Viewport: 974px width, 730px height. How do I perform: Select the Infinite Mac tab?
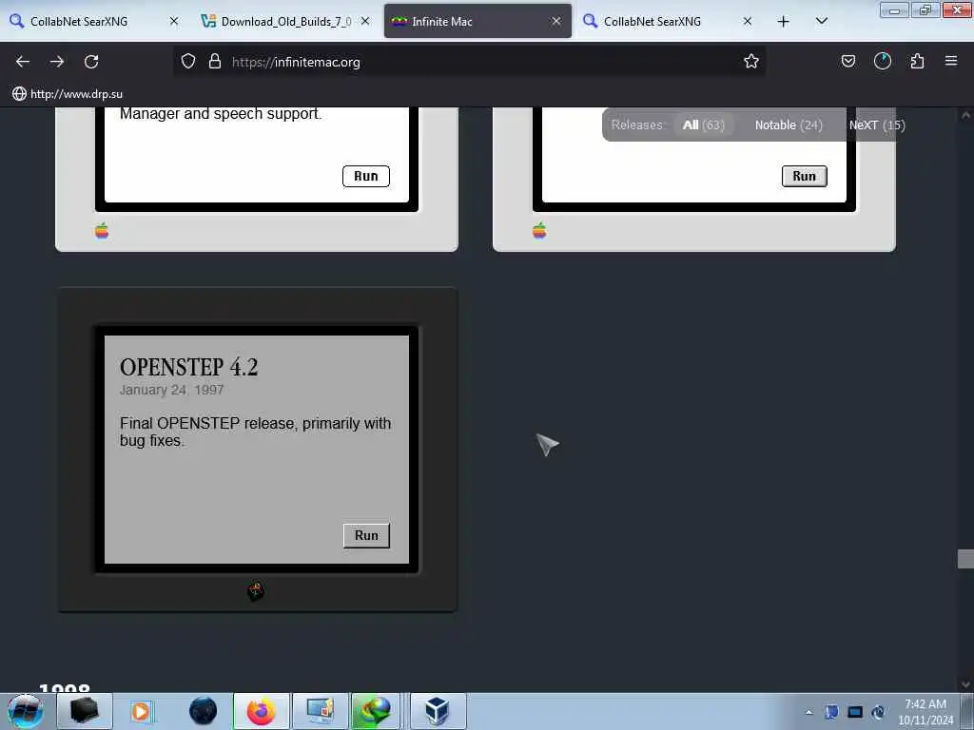pyautogui.click(x=477, y=21)
